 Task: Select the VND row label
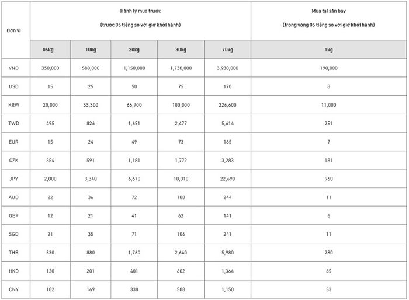[x=14, y=68]
